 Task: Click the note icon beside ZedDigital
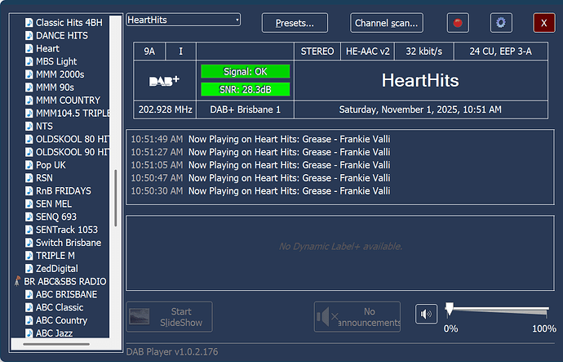point(29,269)
